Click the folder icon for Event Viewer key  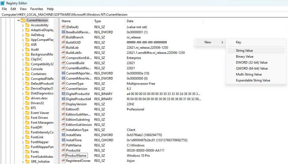point(27,113)
